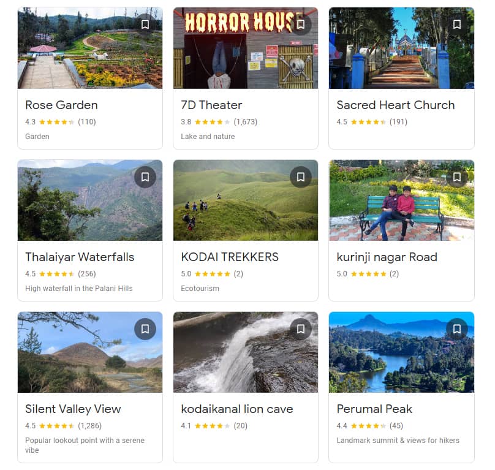
Task: Save Rose Garden with bookmark icon
Action: tap(145, 25)
